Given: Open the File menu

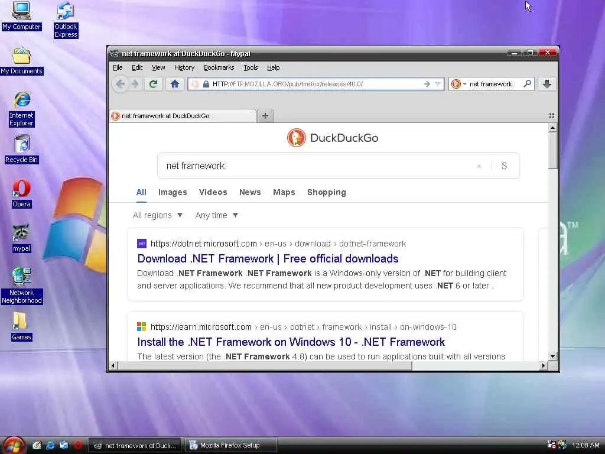Looking at the screenshot, I should (118, 67).
